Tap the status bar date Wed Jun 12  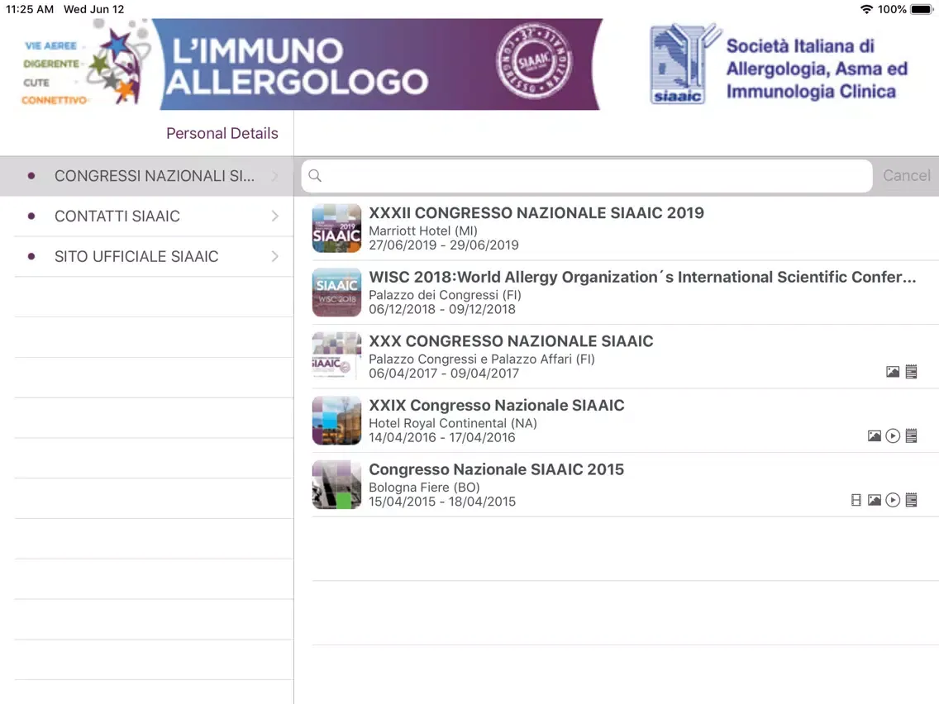click(94, 9)
